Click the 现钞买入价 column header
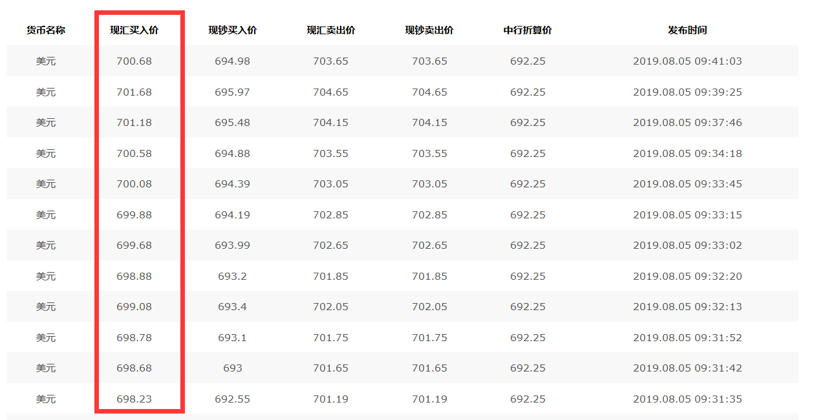Screen dimensions: 834x420 (x=232, y=30)
